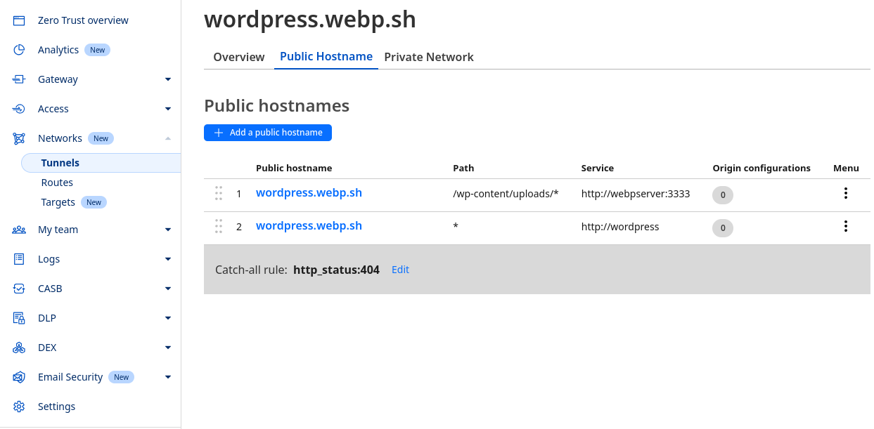This screenshot has height=429, width=874.
Task: Edit the catch-all rule
Action: coord(400,269)
